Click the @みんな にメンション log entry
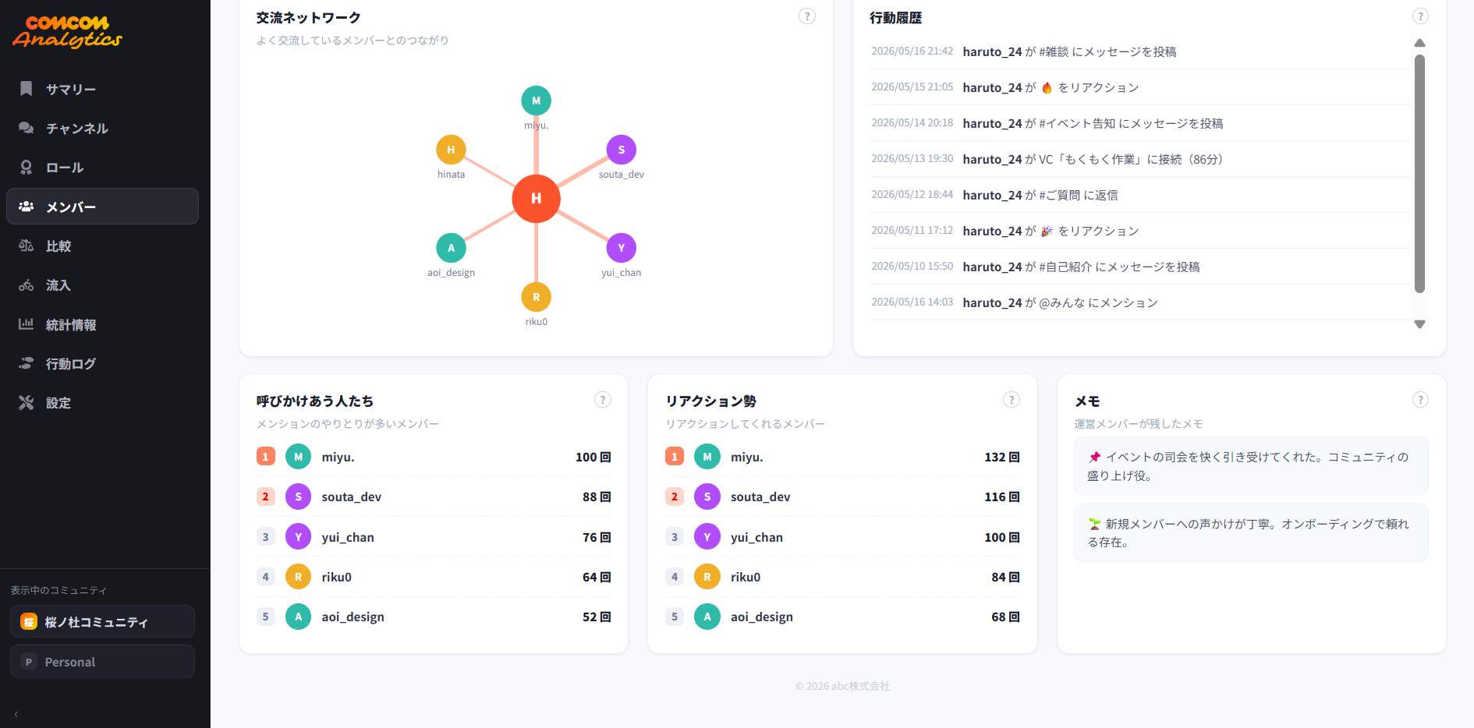Screen dimensions: 1474x728 coord(1140,302)
